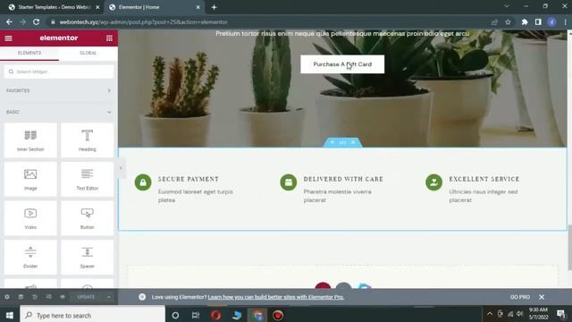Click the Excellent Service heading
This screenshot has height=322, width=572.
click(484, 179)
